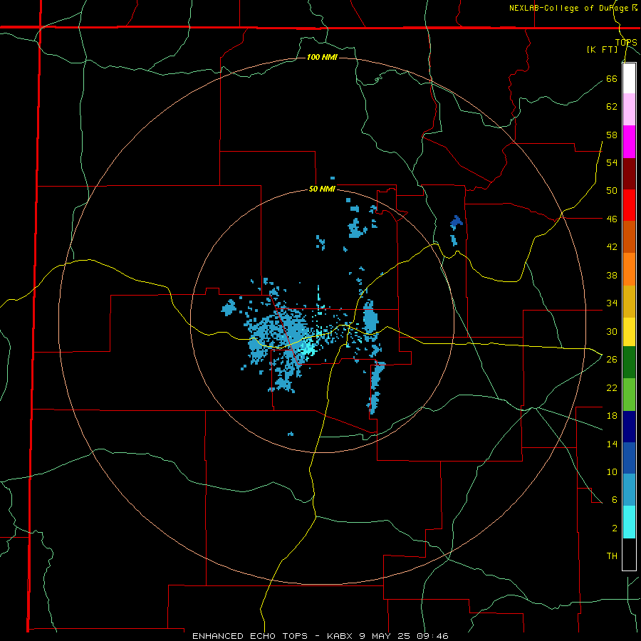Screen dimensions: 641x641
Task: Select the bright red legend swatch
Action: (x=629, y=205)
